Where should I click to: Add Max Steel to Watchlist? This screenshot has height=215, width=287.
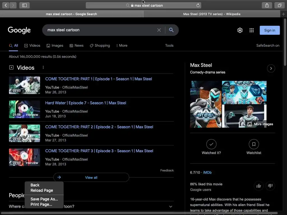pyautogui.click(x=254, y=144)
